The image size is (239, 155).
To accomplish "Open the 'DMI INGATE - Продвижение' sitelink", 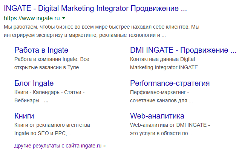I will click(183, 50).
